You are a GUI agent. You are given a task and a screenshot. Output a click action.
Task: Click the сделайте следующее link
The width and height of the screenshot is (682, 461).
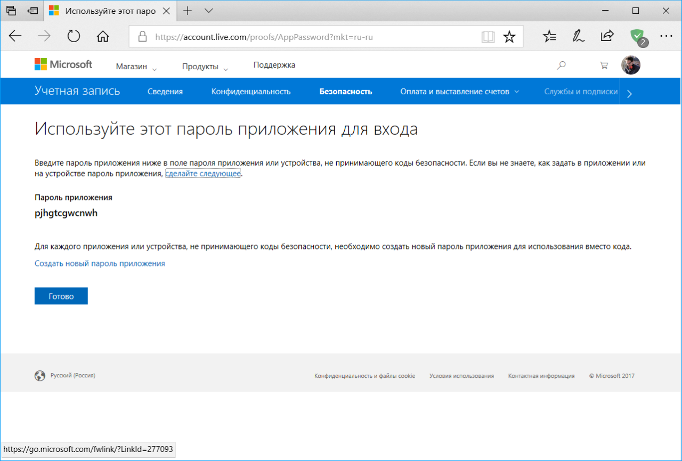[203, 174]
